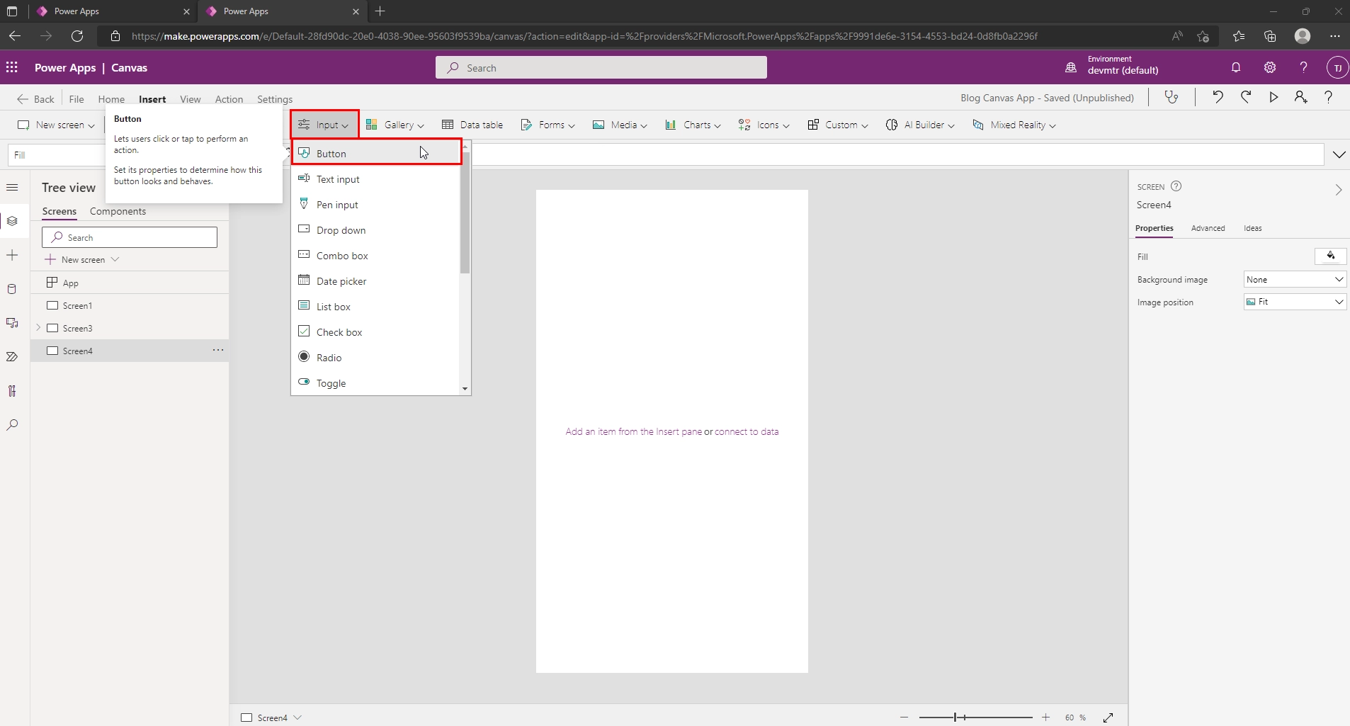Select Button from Input menu

pyautogui.click(x=377, y=153)
